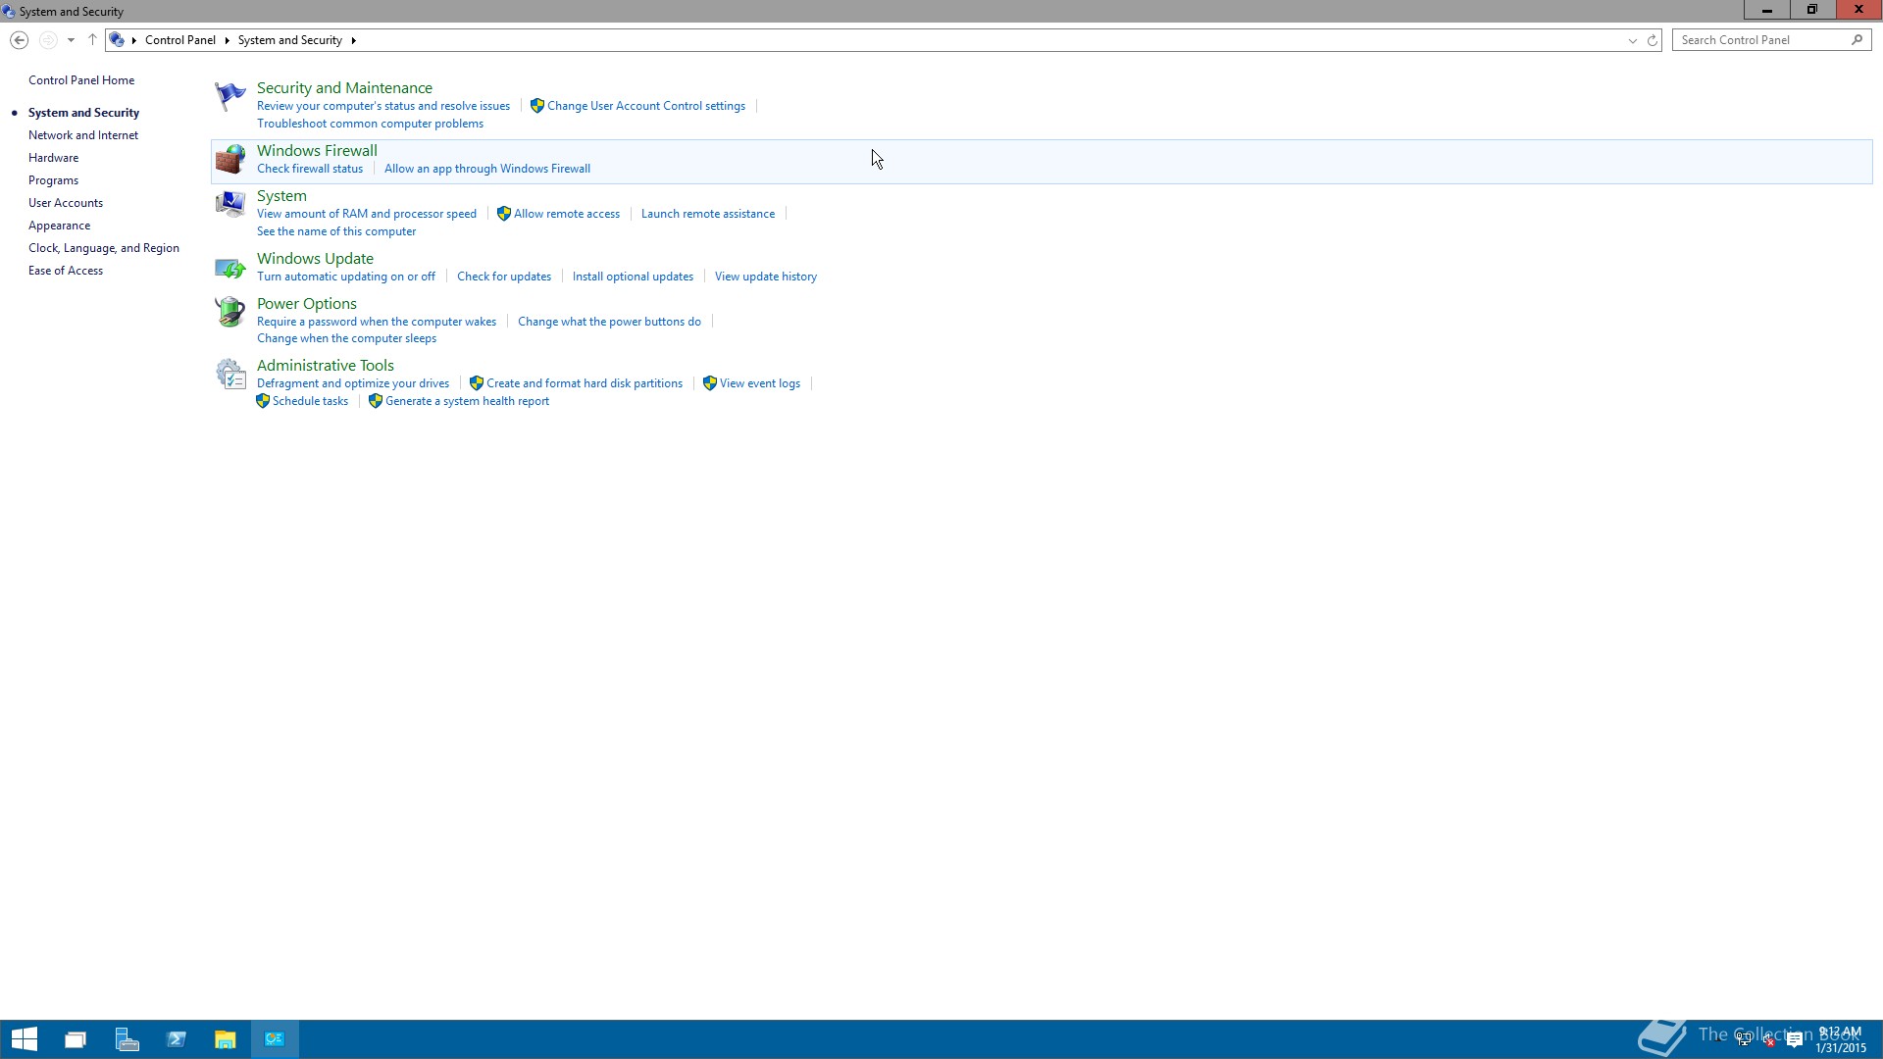Expand the root breadcrumb arrow

(134, 40)
